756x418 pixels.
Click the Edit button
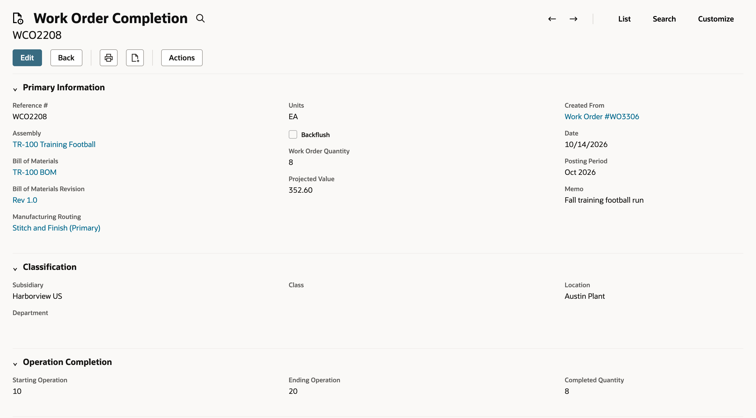pos(27,58)
